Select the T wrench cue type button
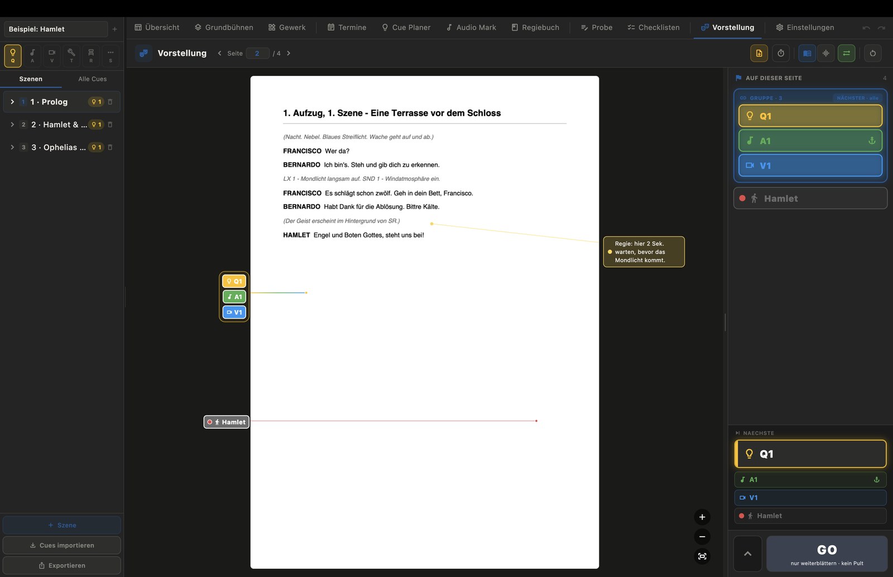 tap(71, 55)
